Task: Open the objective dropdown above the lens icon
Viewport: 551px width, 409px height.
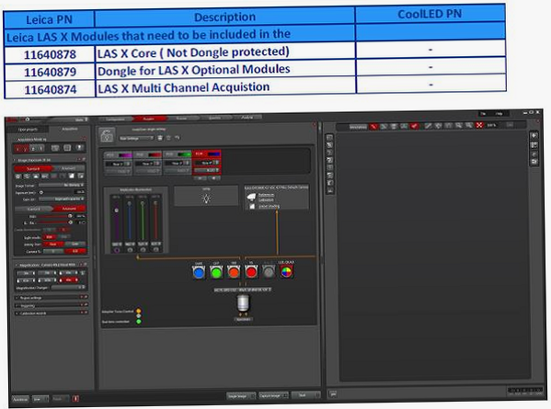Action: pos(243,290)
